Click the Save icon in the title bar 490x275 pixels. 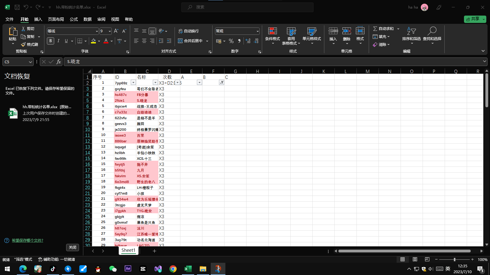(x=17, y=7)
